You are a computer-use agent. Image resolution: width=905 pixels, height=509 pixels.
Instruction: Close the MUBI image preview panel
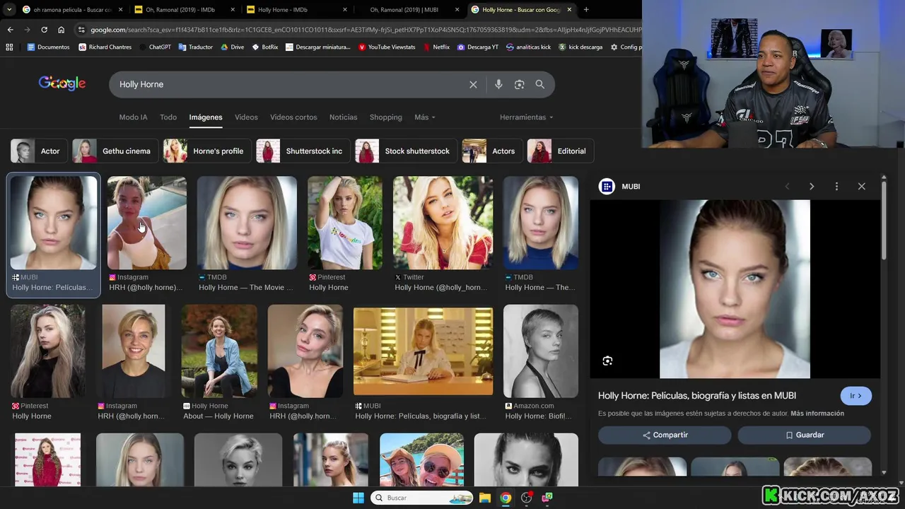click(861, 187)
